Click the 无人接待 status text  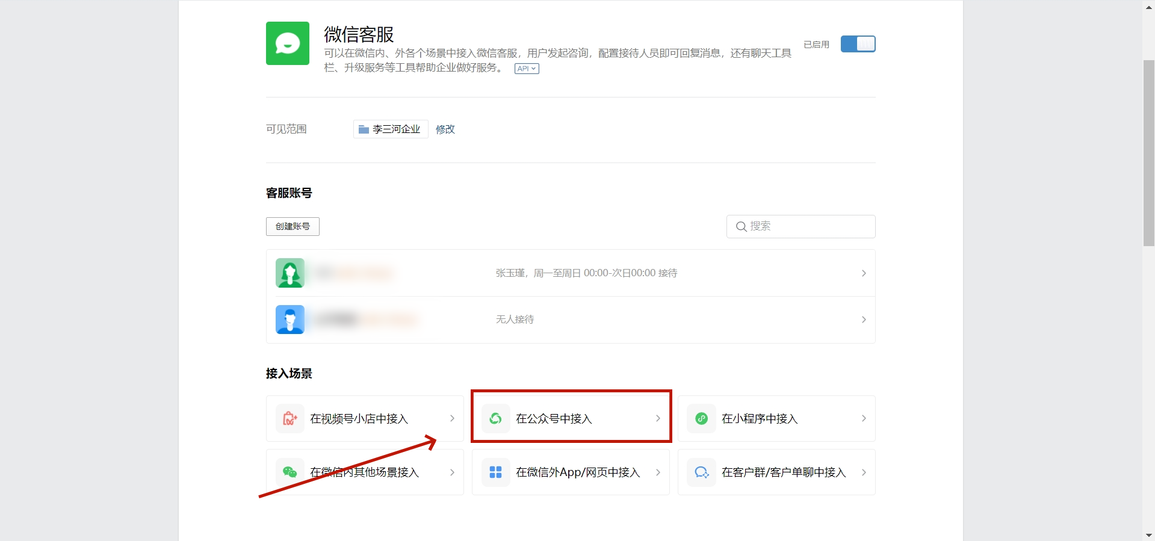pyautogui.click(x=515, y=320)
